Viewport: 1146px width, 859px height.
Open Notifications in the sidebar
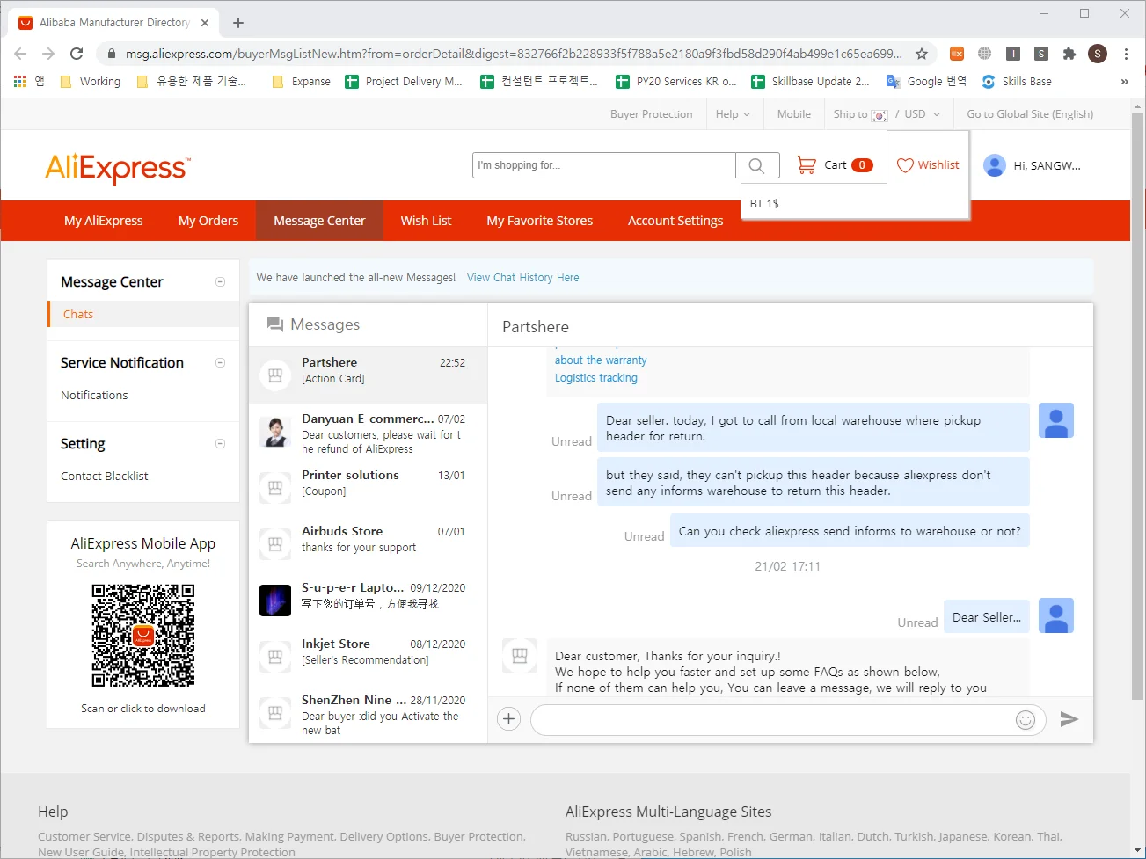pos(94,396)
